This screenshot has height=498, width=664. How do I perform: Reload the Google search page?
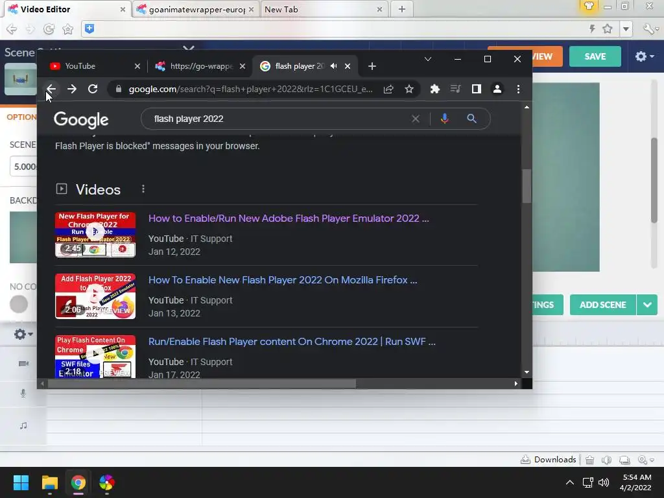(93, 89)
